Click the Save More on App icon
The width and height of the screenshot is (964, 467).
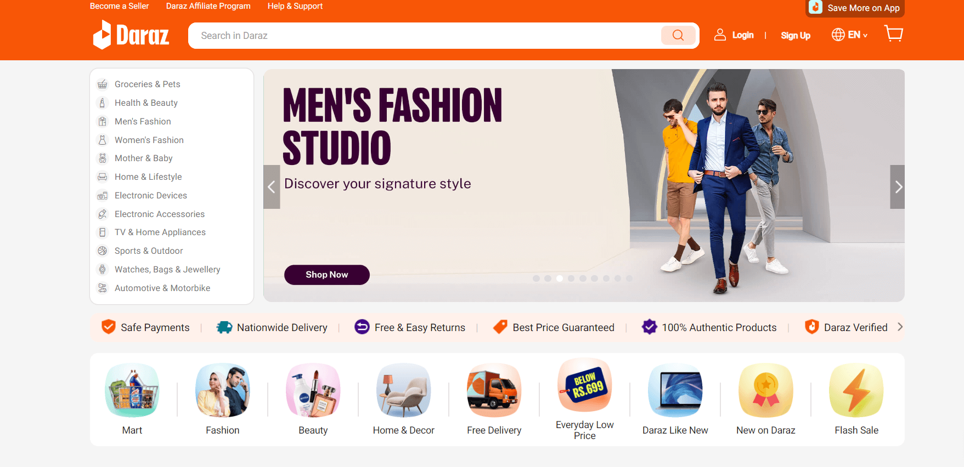tap(816, 7)
